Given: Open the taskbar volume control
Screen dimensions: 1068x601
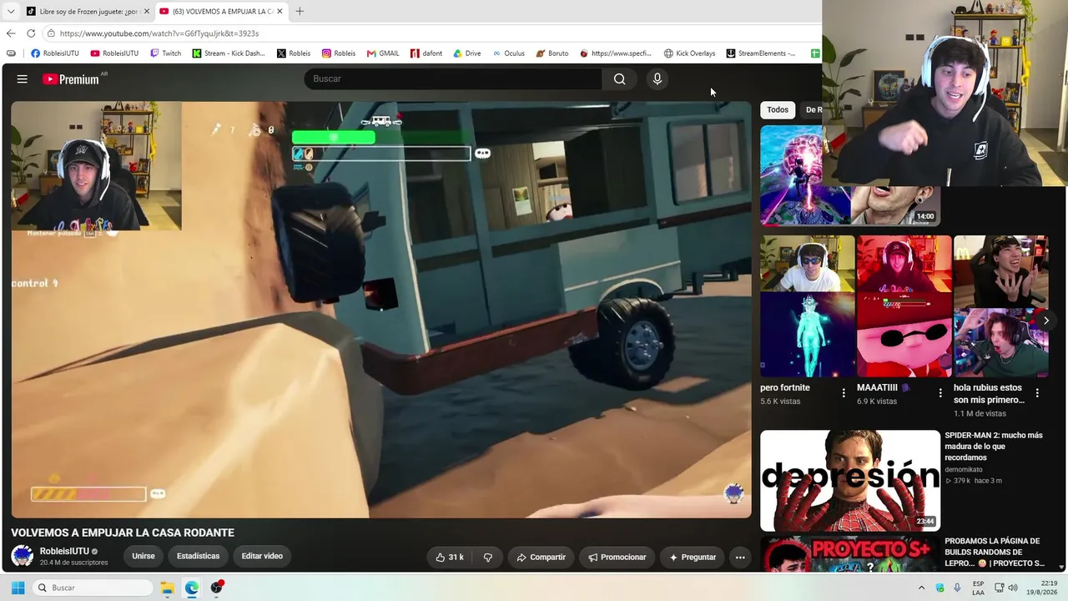Looking at the screenshot, I should tap(1013, 588).
